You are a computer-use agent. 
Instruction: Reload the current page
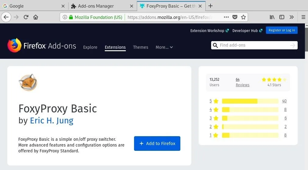(26, 17)
